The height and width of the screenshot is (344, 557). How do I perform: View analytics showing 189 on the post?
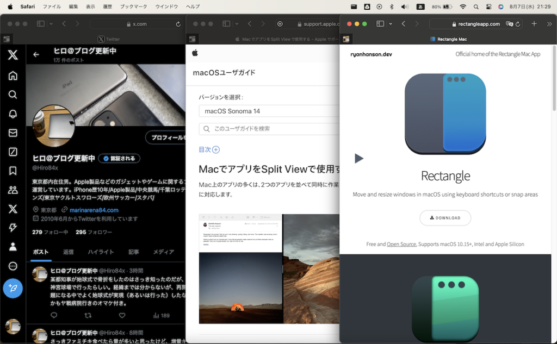[x=161, y=315]
